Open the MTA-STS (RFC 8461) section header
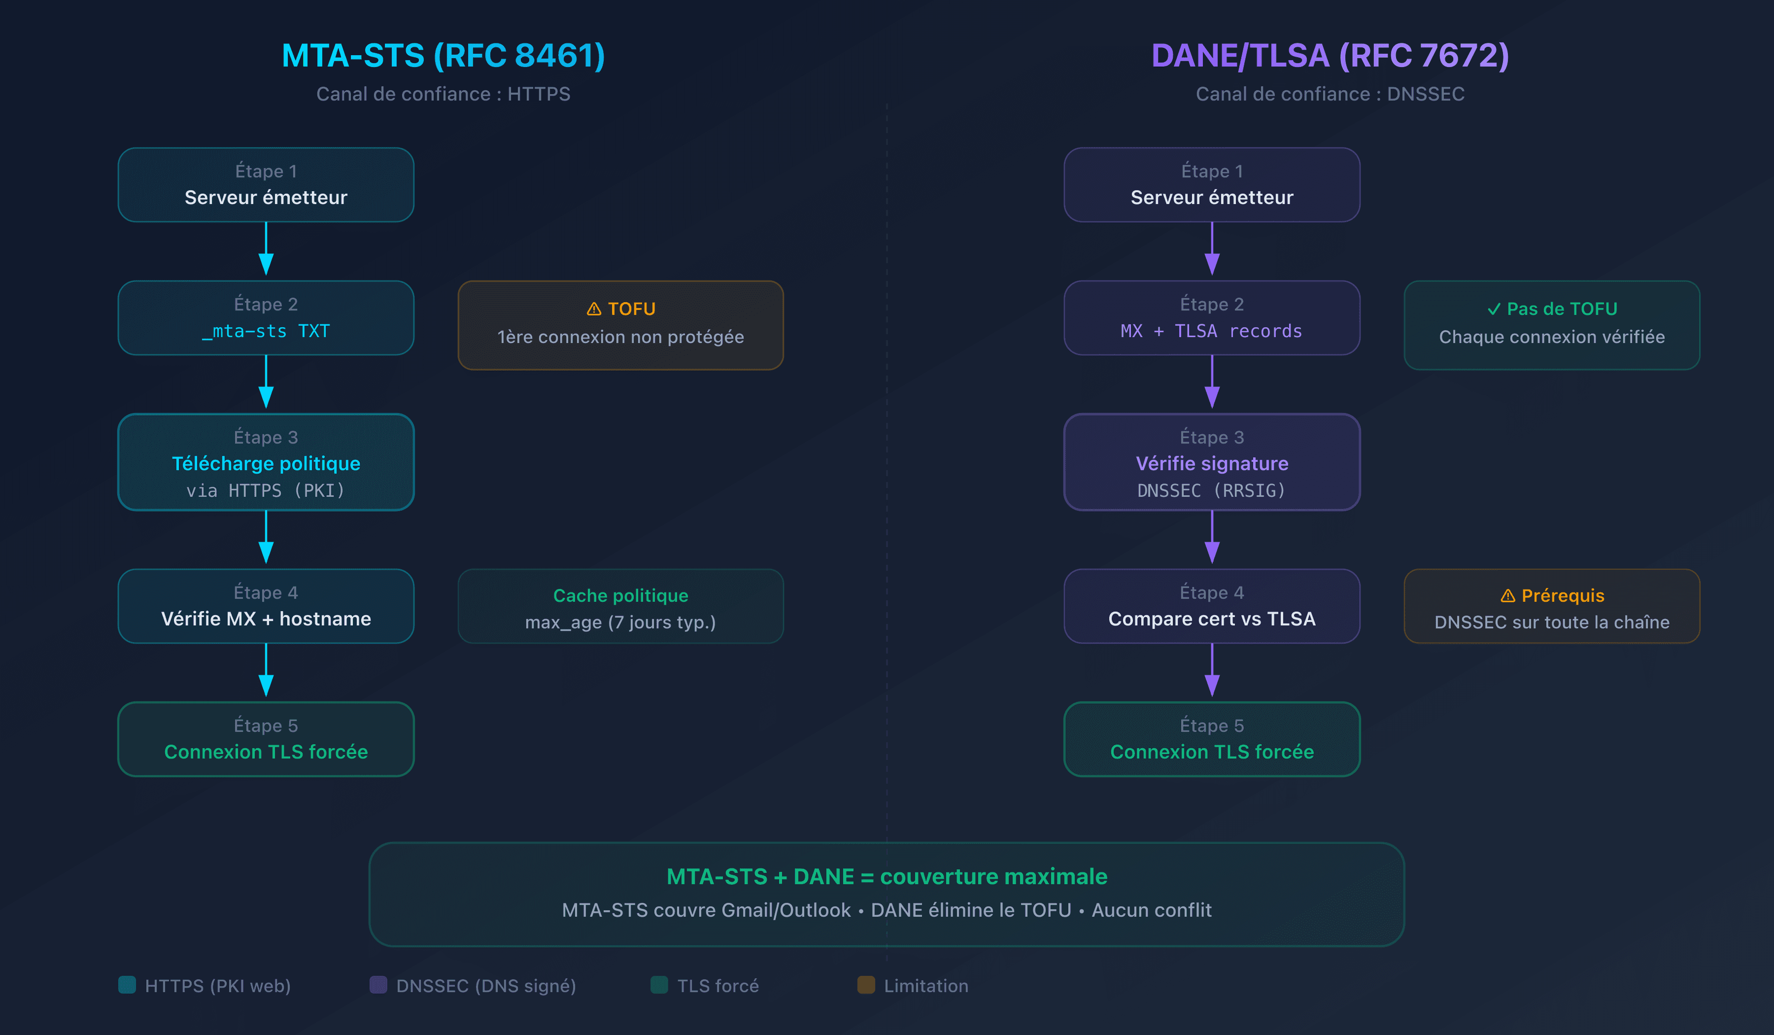 (443, 54)
